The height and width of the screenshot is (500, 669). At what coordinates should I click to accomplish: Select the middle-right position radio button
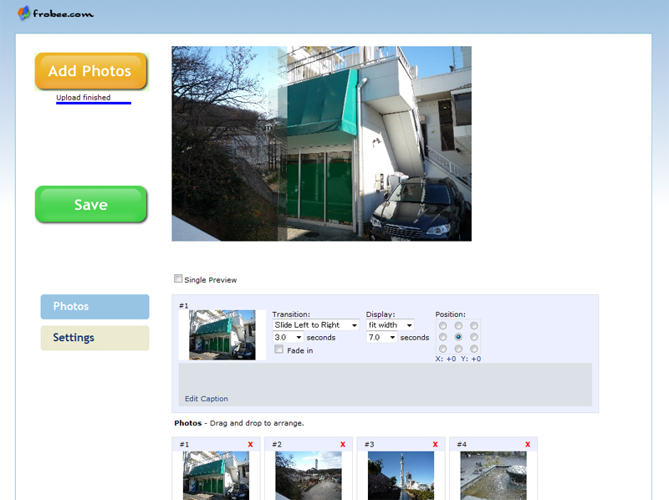pos(474,337)
